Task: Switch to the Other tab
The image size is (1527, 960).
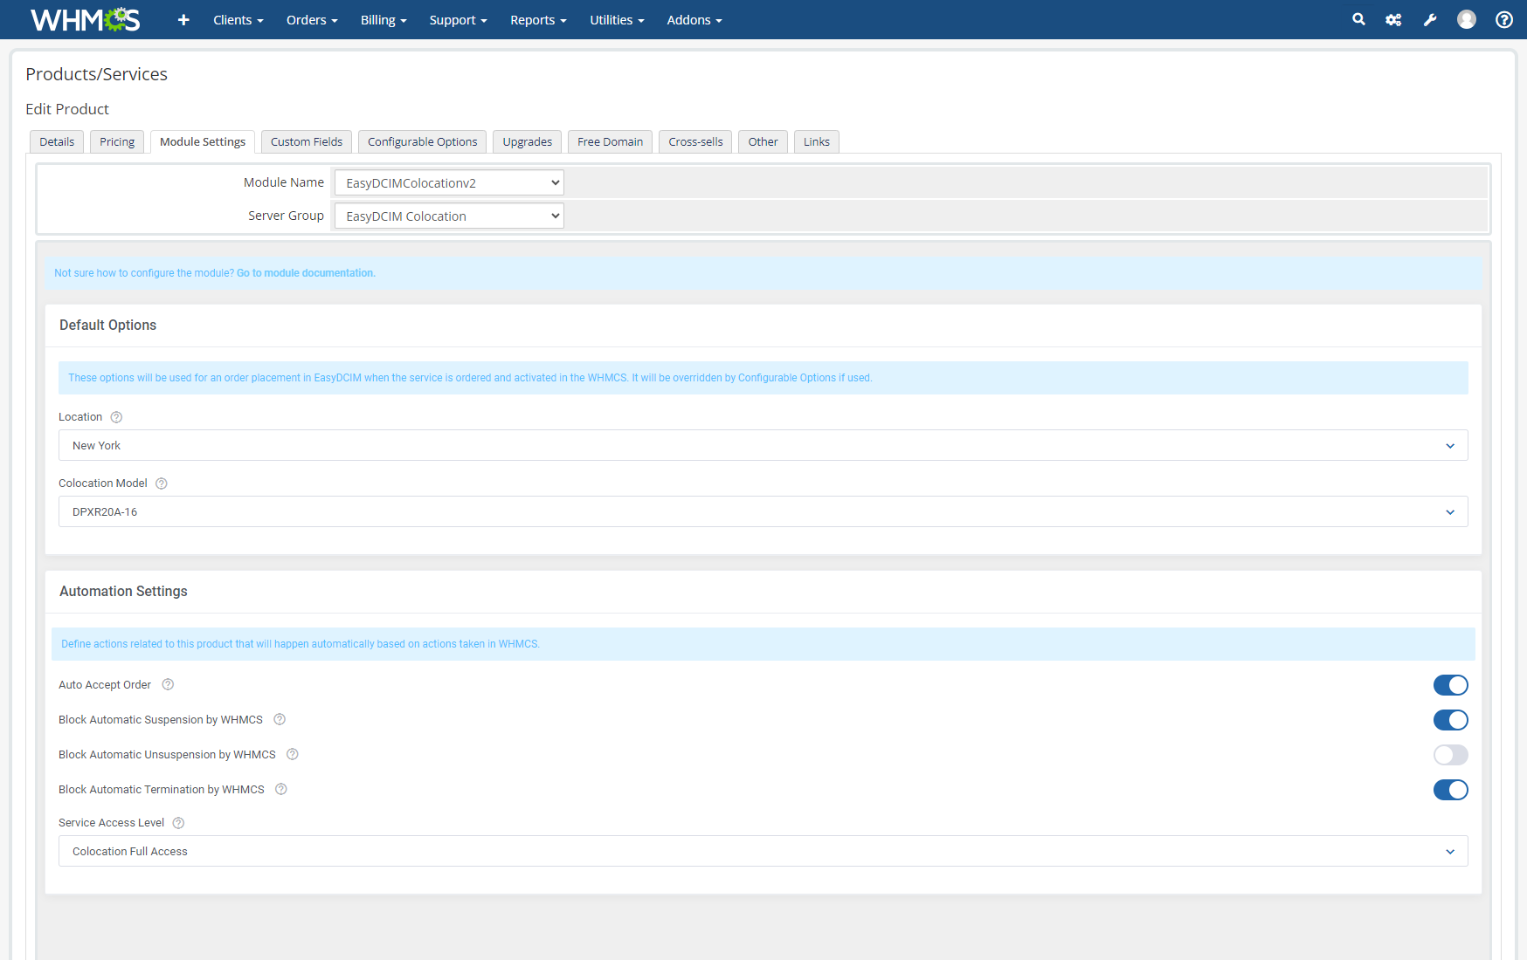Action: [x=763, y=141]
